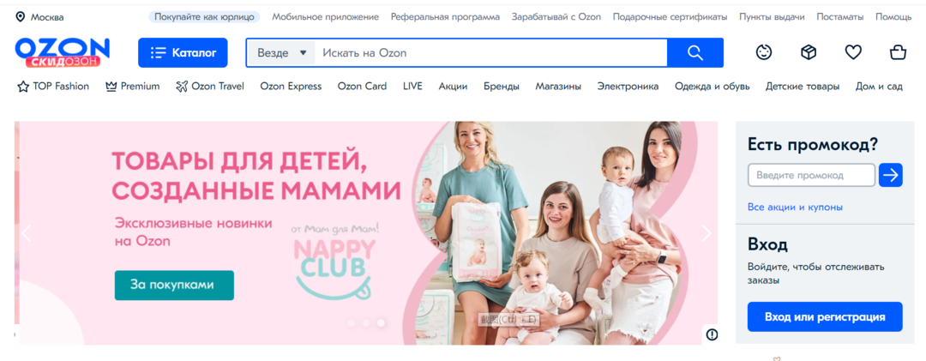Open the shopping cart basket icon

click(898, 52)
